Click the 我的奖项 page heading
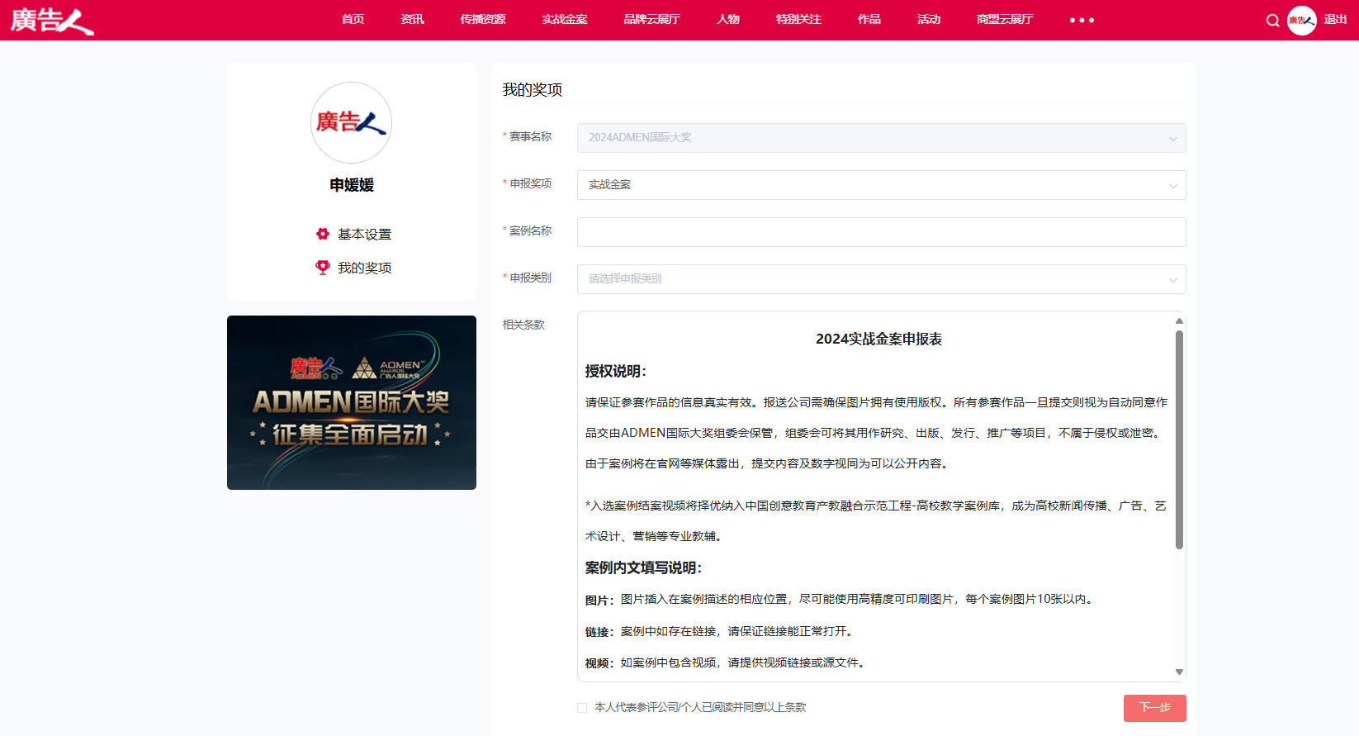Screen dimensions: 1359x736 tap(533, 90)
